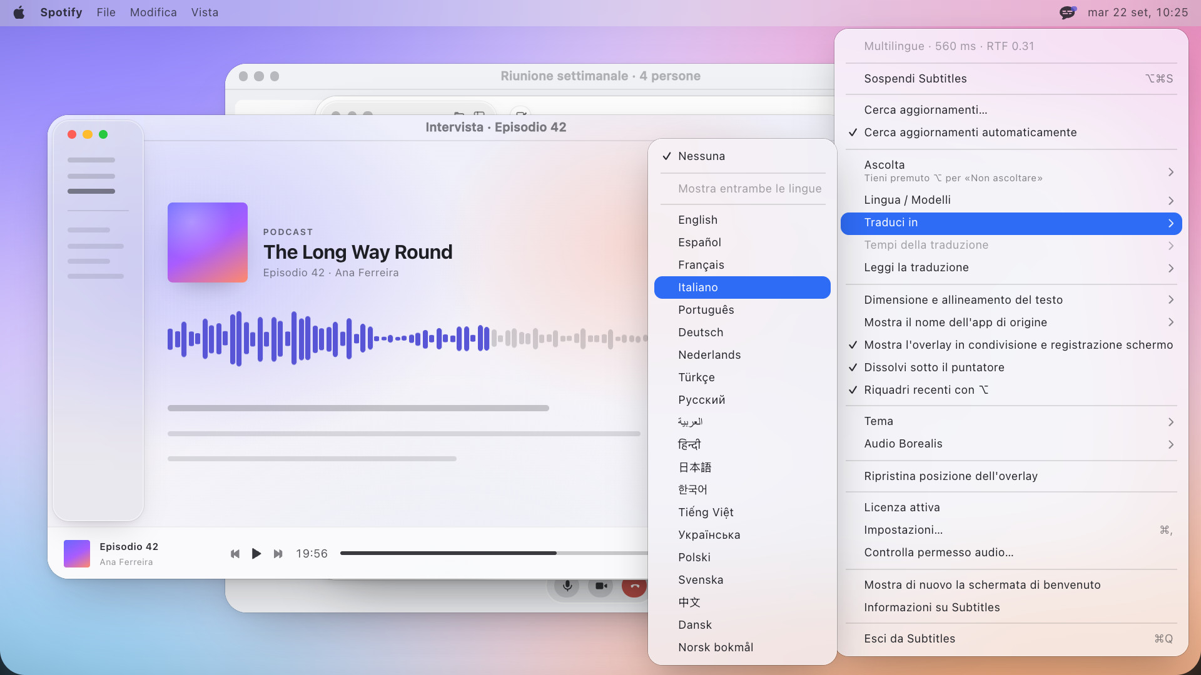Click the small Episodio 42 artwork in player bar
The image size is (1201, 675).
pyautogui.click(x=77, y=554)
